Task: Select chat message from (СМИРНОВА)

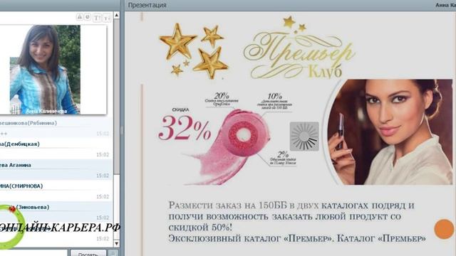Action: pyautogui.click(x=56, y=191)
